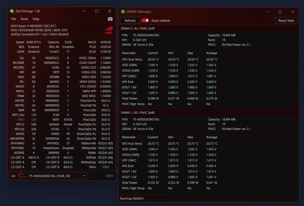The width and height of the screenshot is (304, 206).
Task: Click the Refresh button in DIMM Telemetry
Action: pos(130,20)
